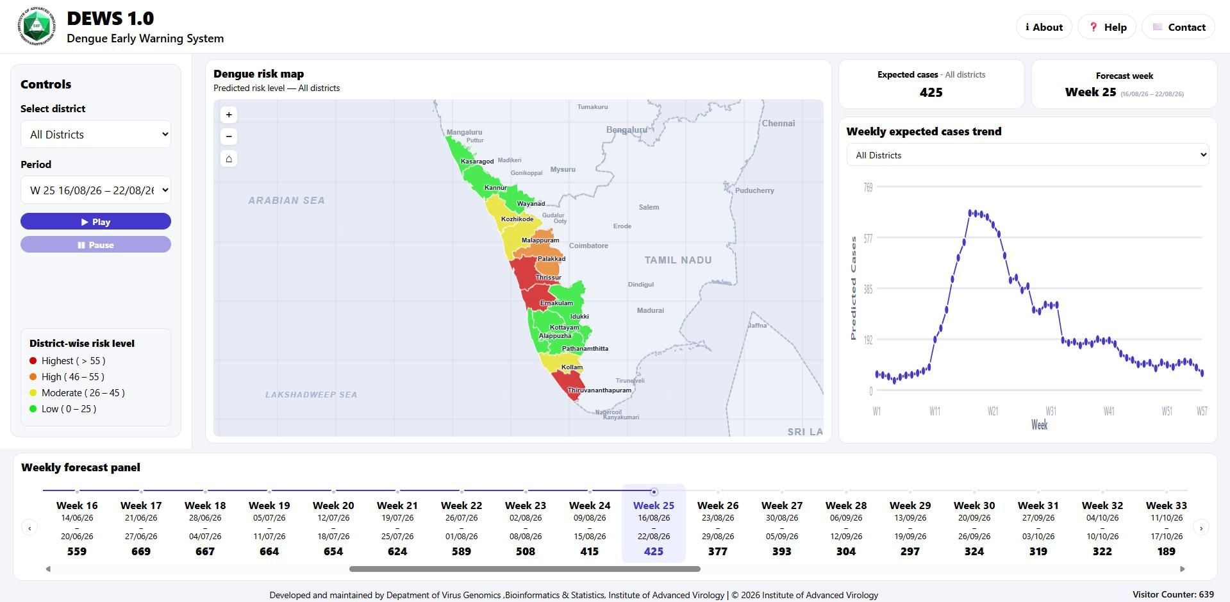Click the Forecast week 'Week 25' heading
The width and height of the screenshot is (1230, 602).
(x=1090, y=92)
